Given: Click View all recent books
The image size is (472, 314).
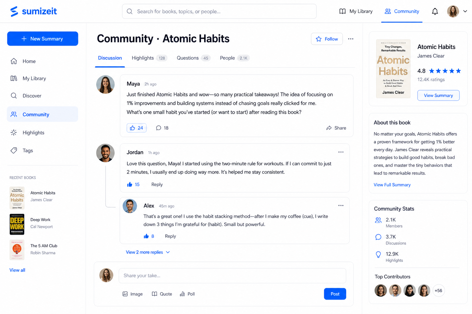Looking at the screenshot, I should (17, 270).
